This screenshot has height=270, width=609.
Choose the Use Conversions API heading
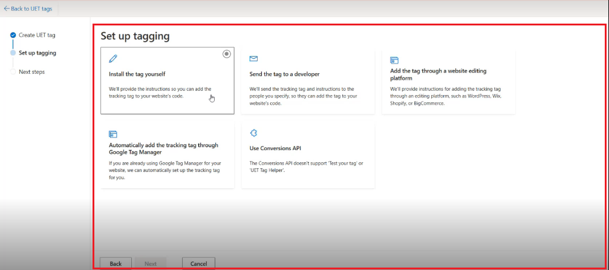pyautogui.click(x=275, y=148)
